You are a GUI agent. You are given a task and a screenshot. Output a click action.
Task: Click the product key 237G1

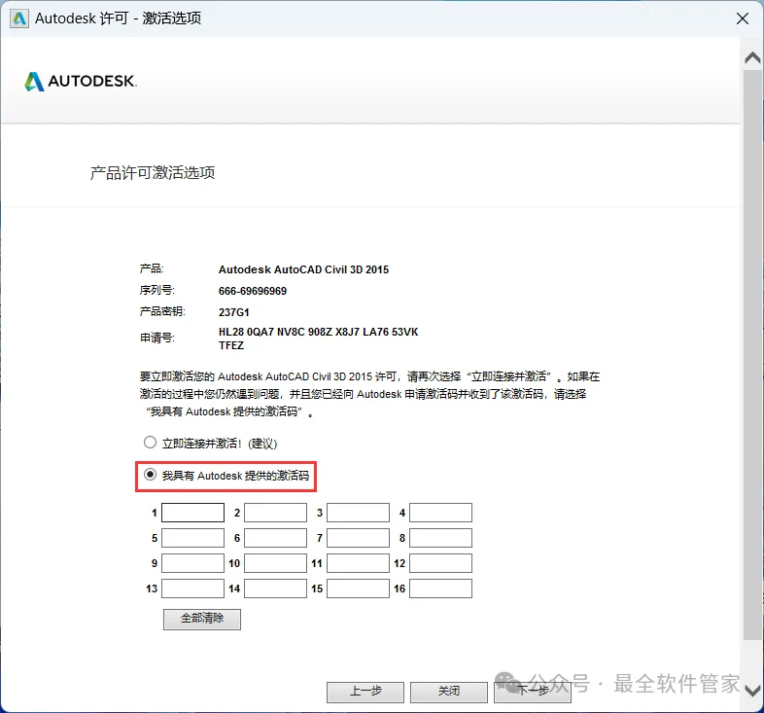[234, 312]
